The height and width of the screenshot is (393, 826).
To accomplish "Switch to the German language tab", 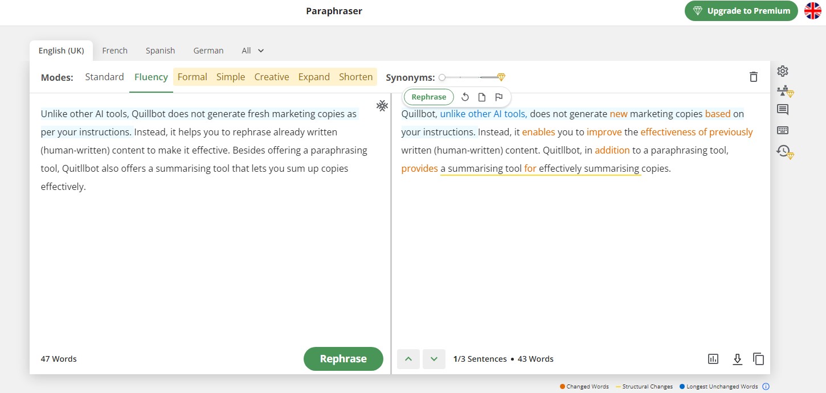I will tap(208, 51).
